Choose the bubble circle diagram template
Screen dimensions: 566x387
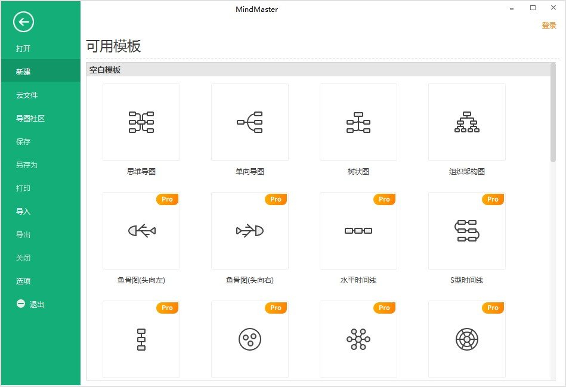point(250,339)
